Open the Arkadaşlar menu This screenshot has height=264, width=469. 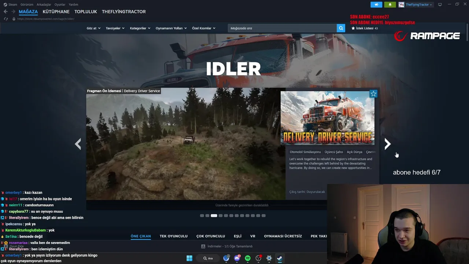pos(44,5)
